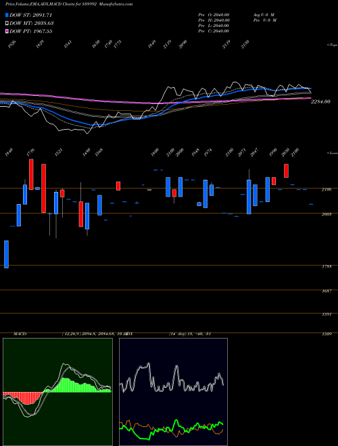Click the magenta DOW PT legend swatch
Image resolution: width=338 pixels, height=446 pixels.
pos(7,31)
